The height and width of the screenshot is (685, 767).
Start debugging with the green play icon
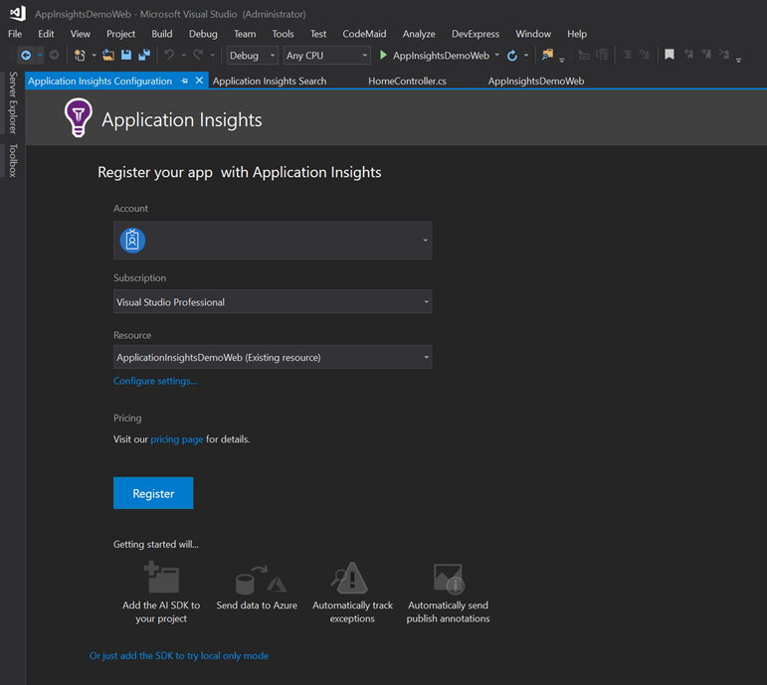(384, 56)
